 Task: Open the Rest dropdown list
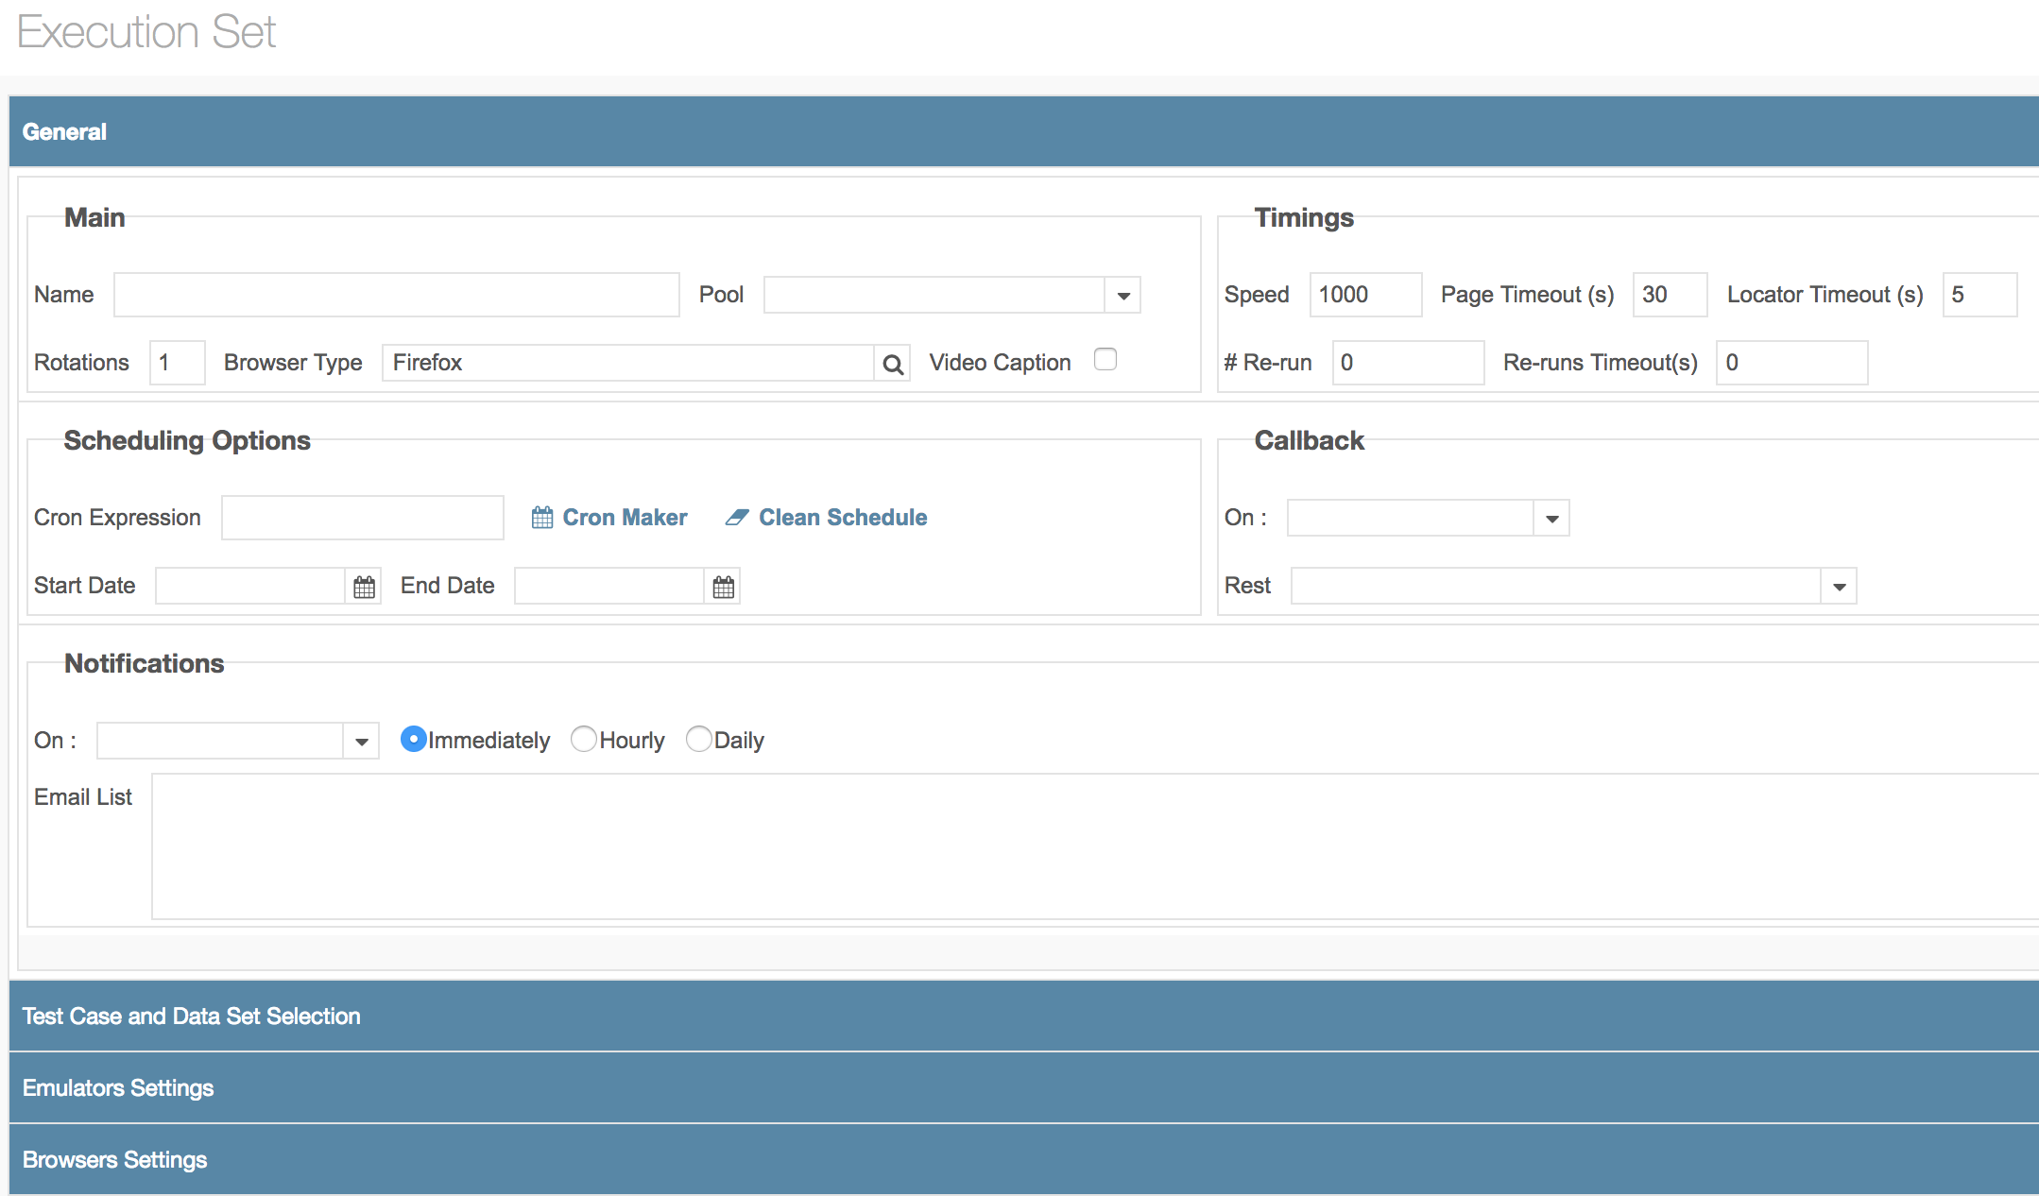[1839, 587]
